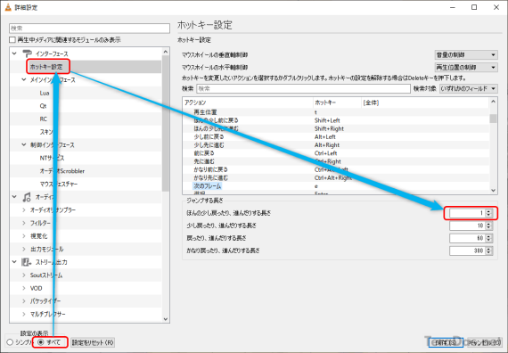Screen dimensions: 508x353
Task: Expand the VOD node
Action: [24, 288]
